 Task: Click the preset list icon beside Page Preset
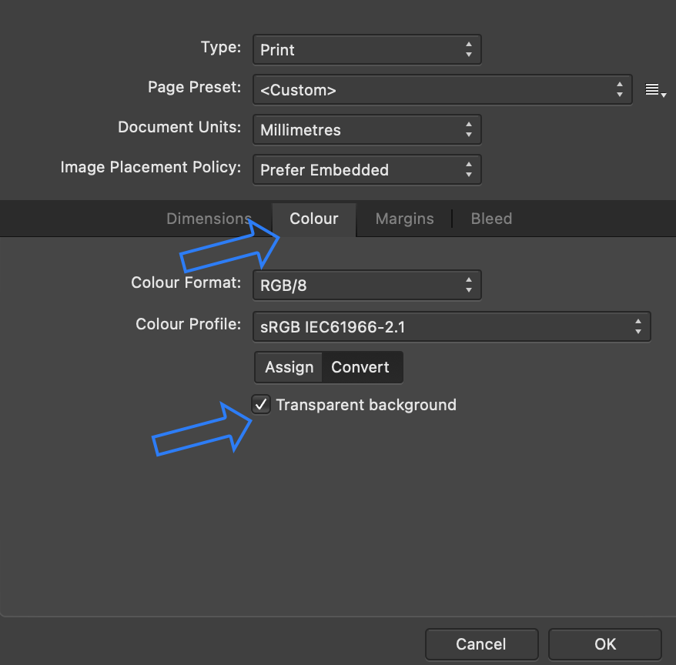(655, 90)
